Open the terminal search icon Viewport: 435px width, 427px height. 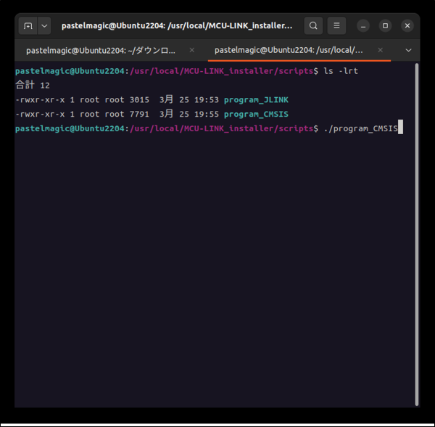pos(313,25)
